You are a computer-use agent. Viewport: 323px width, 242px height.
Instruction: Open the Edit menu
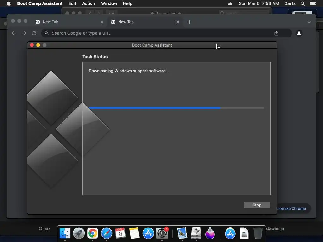72,3
